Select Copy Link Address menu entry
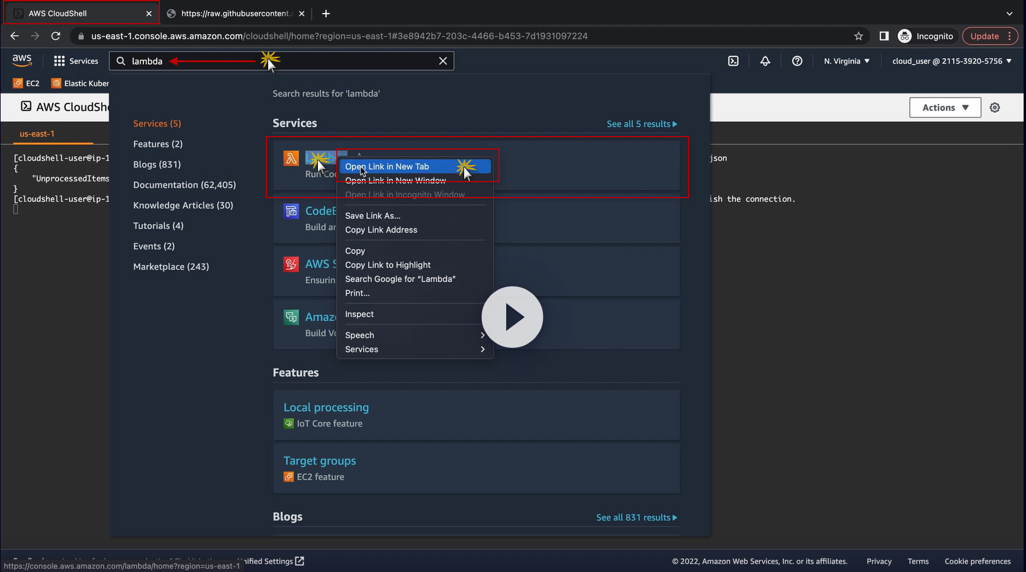The width and height of the screenshot is (1026, 572). (x=381, y=230)
